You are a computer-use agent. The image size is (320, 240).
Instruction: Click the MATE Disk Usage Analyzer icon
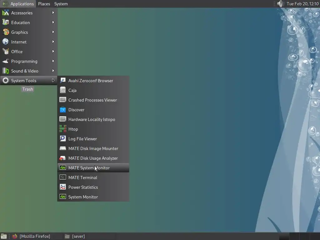tap(62, 158)
